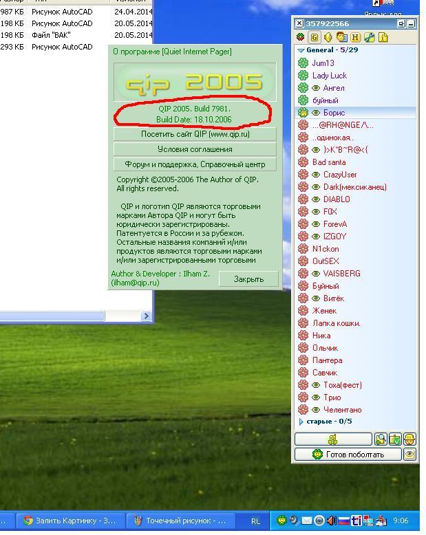426x535 pixels.
Task: Switch to Chrome 'Залить Картинку' taskbar button
Action: [70, 521]
